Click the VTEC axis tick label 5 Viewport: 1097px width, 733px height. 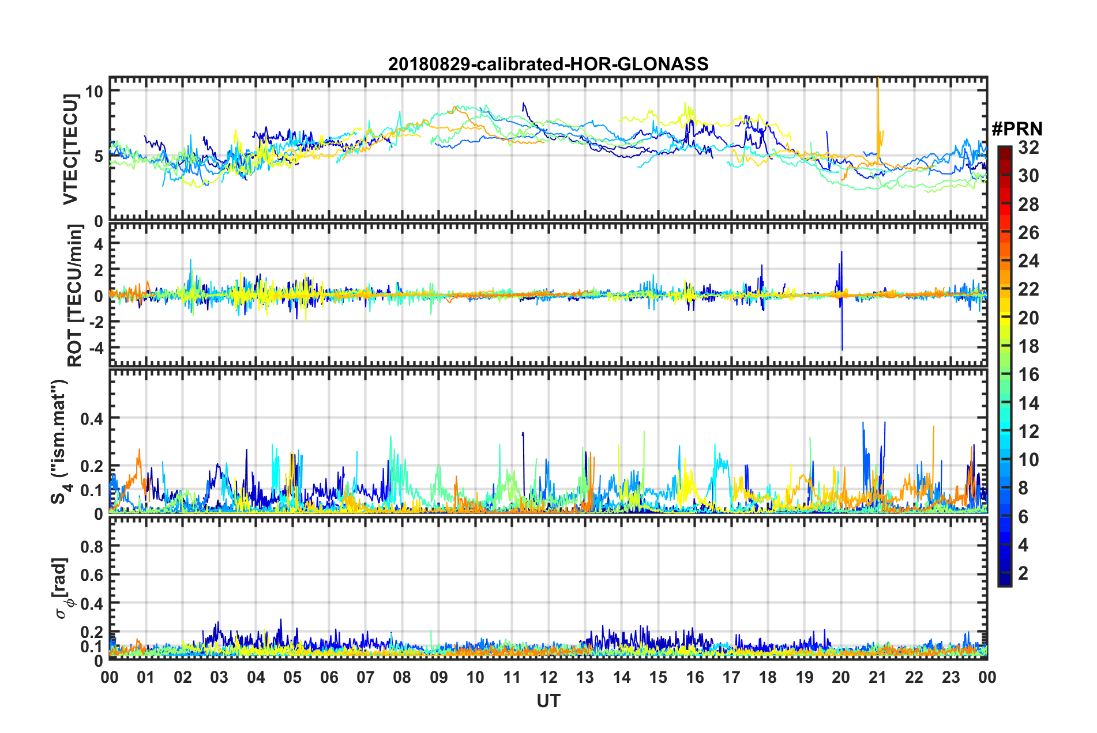[99, 156]
